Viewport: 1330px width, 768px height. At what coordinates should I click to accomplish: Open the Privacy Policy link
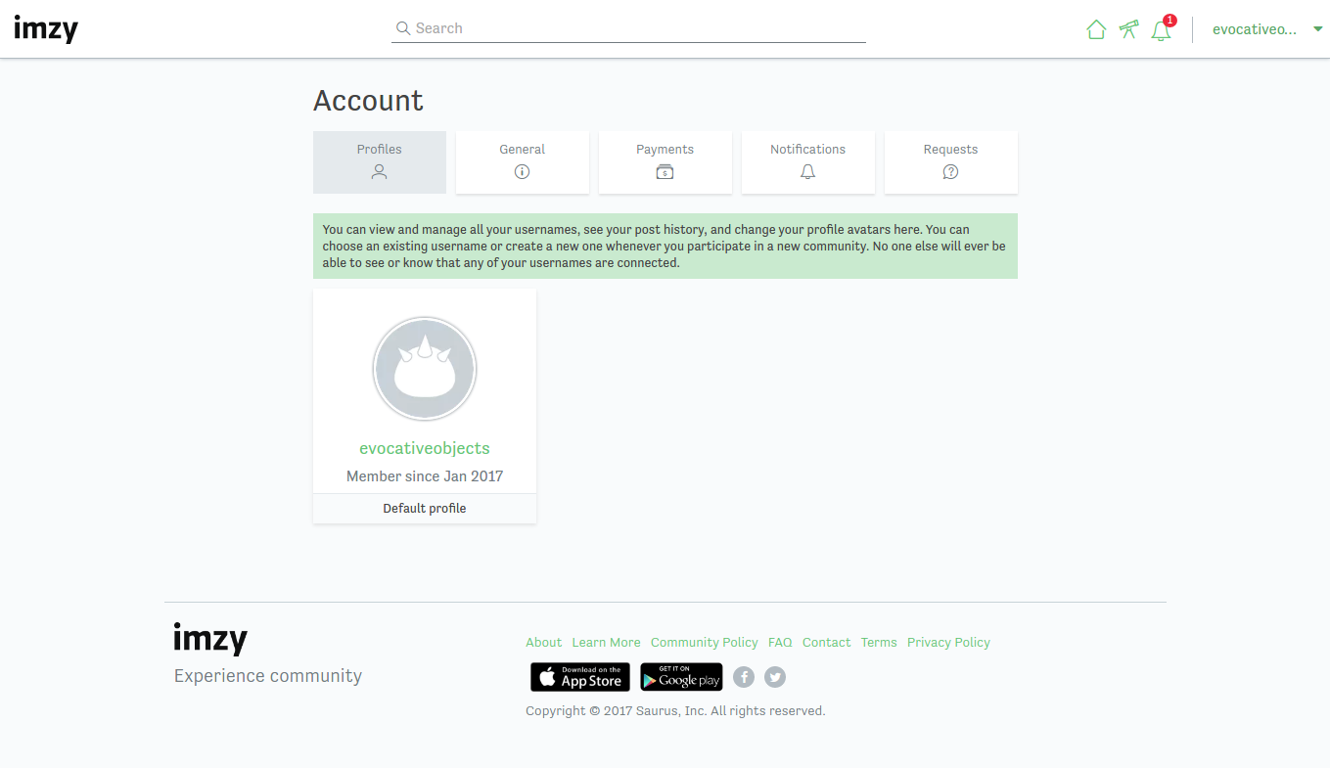pos(948,643)
